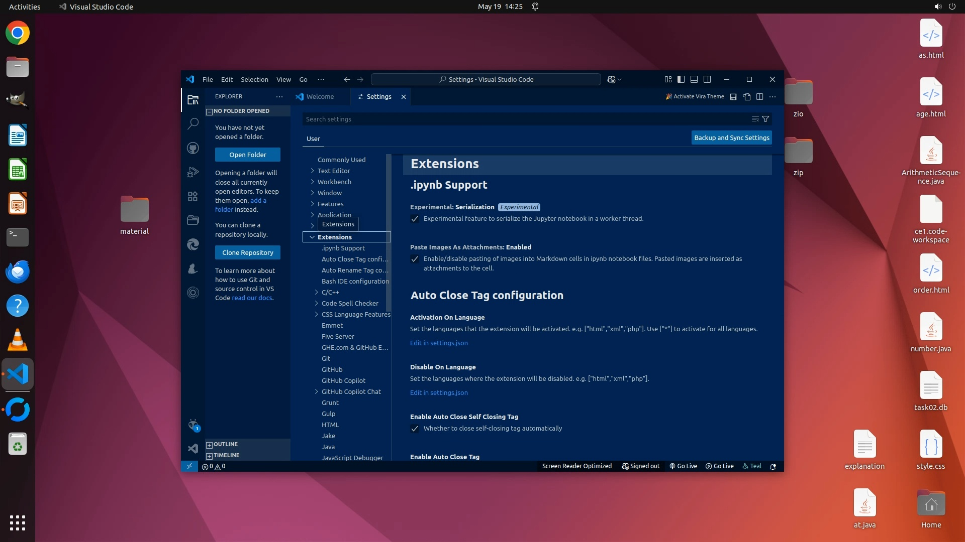Click the Clone Repository button
The width and height of the screenshot is (965, 542).
pos(248,253)
